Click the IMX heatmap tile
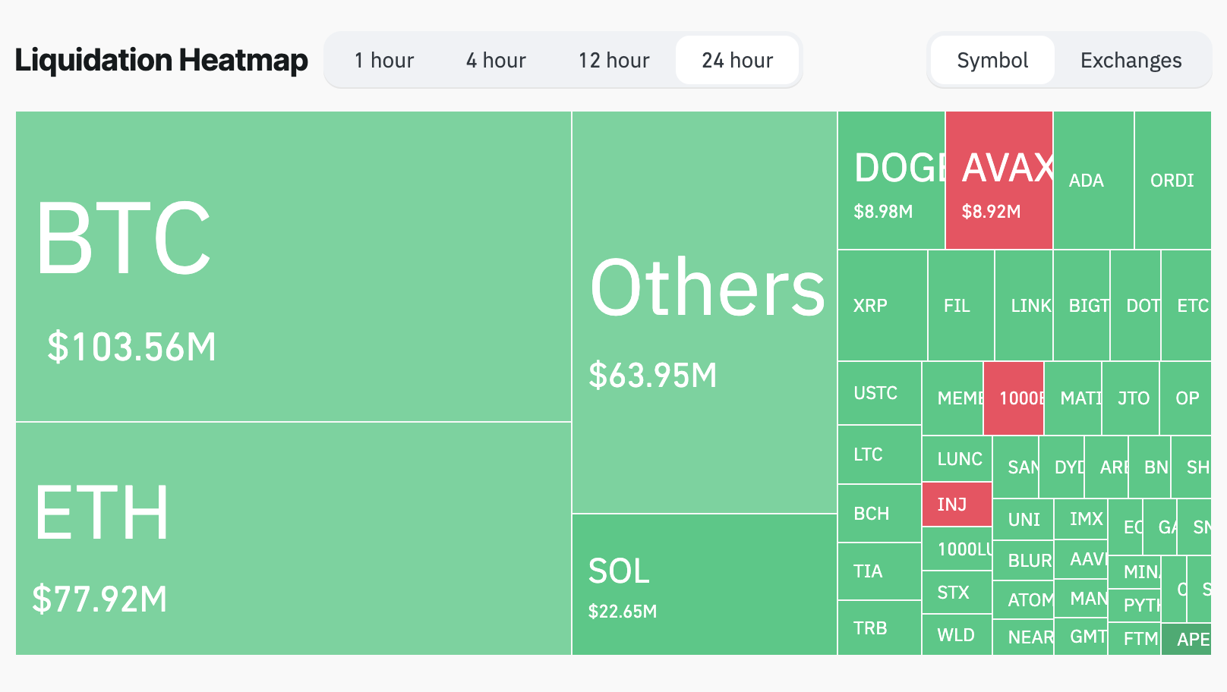 click(x=1081, y=519)
